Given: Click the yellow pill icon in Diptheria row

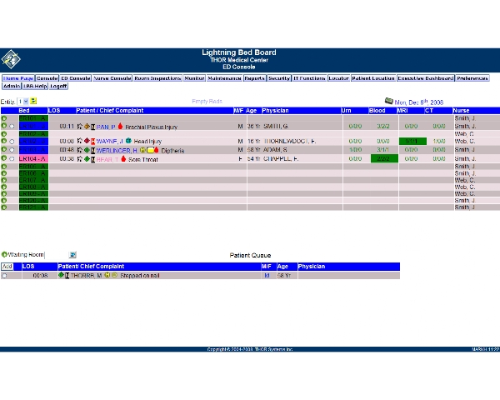Looking at the screenshot, I should pos(150,150).
